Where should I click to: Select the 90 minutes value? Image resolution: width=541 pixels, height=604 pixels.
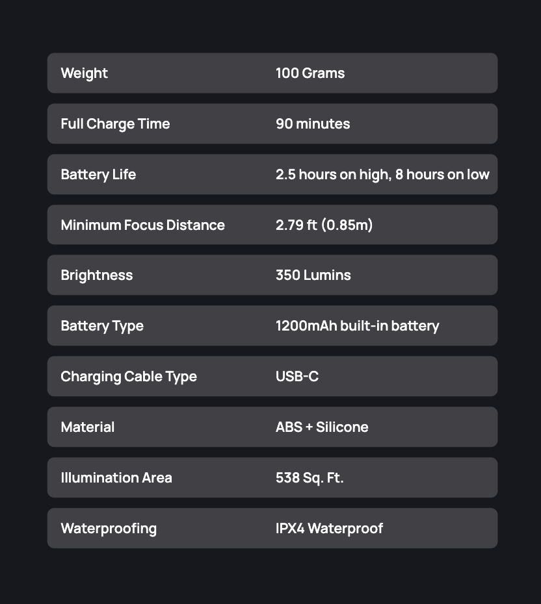click(313, 124)
